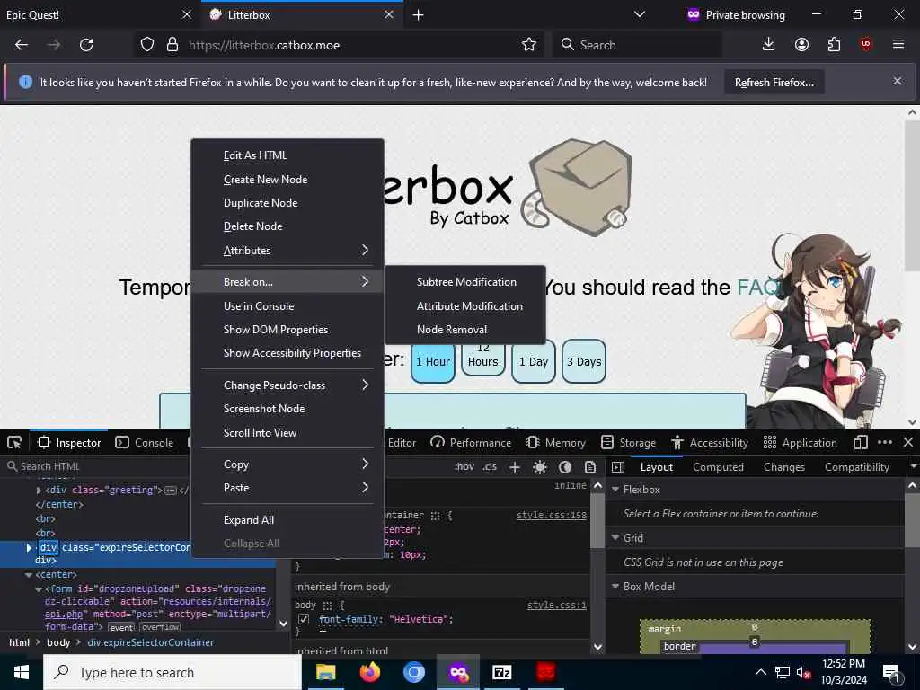This screenshot has width=920, height=690.
Task: Select the Layout sidebar tab
Action: click(x=657, y=467)
